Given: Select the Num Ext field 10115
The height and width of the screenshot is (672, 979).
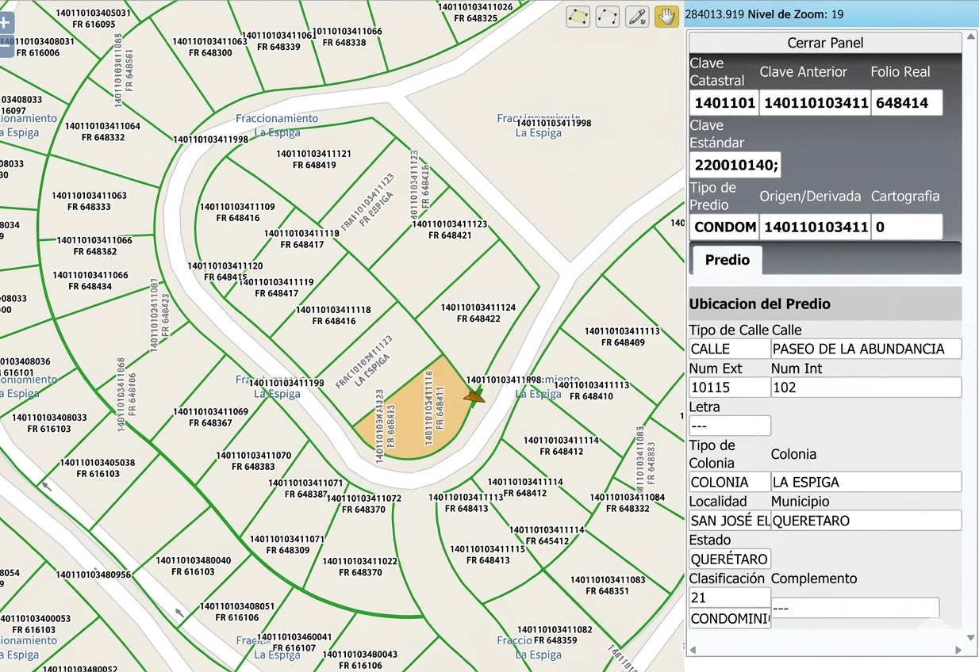Looking at the screenshot, I should [x=729, y=388].
